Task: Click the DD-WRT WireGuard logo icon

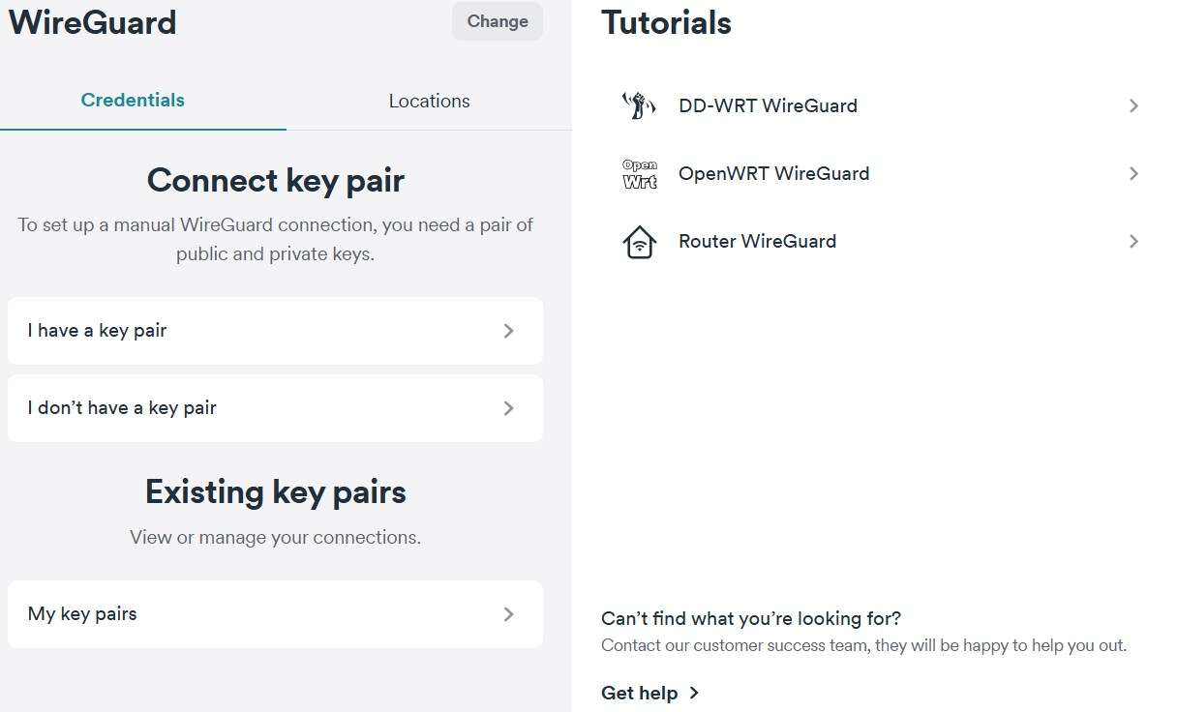Action: 639,105
